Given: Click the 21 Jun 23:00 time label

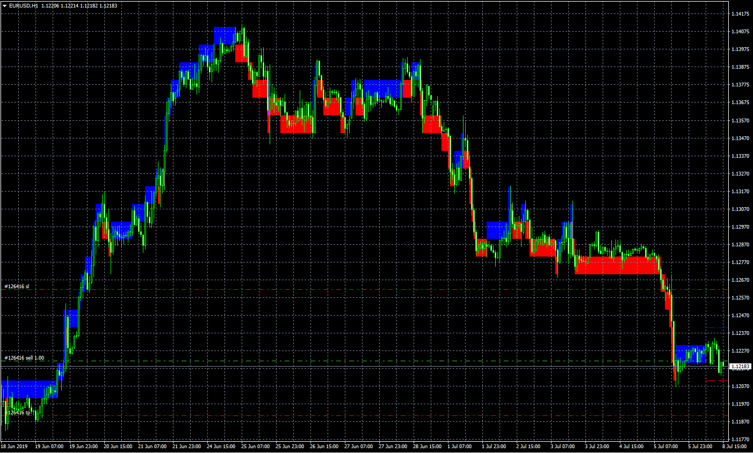Looking at the screenshot, I should coord(186,447).
